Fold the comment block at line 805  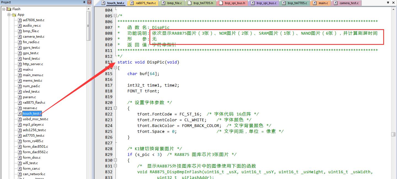[116, 16]
